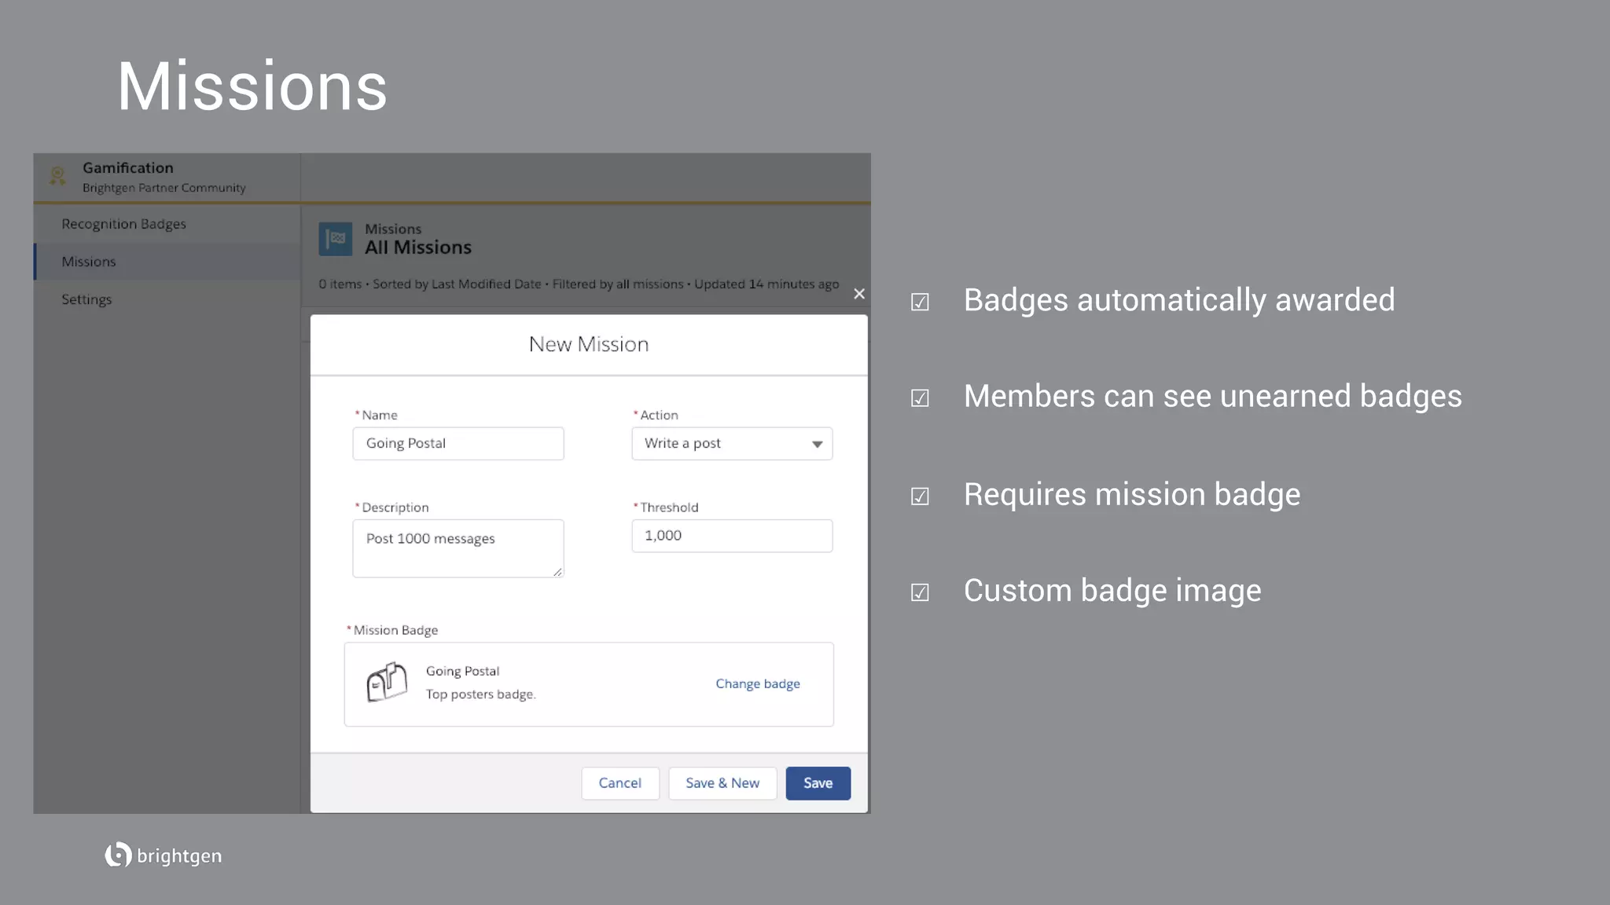Click the Description text area
This screenshot has width=1610, height=905.
(458, 548)
